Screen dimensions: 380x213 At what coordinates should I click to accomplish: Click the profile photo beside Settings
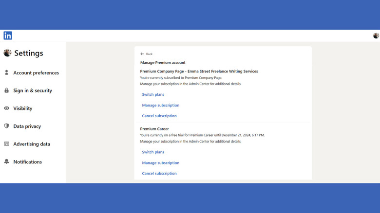7,53
